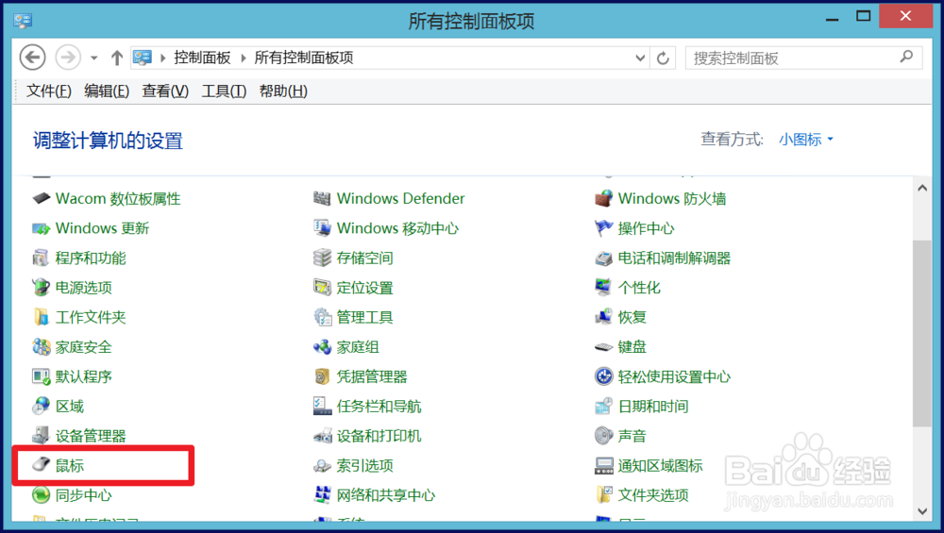
Task: Open the 工具(T) menu
Action: (224, 91)
